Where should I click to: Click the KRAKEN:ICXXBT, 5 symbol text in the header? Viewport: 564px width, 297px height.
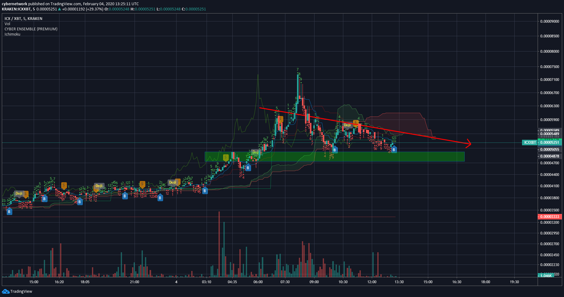[18, 9]
